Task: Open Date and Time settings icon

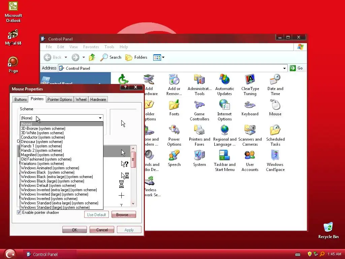Action: (275, 85)
